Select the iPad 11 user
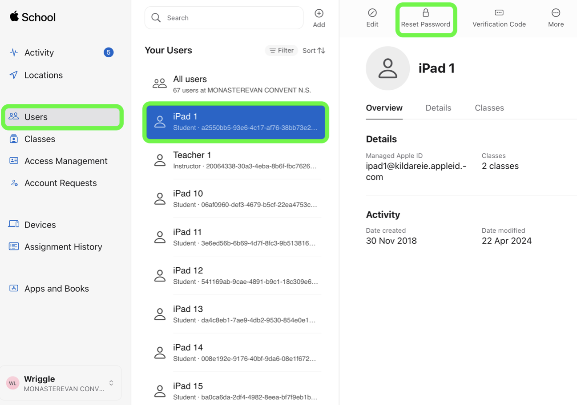 click(x=236, y=237)
